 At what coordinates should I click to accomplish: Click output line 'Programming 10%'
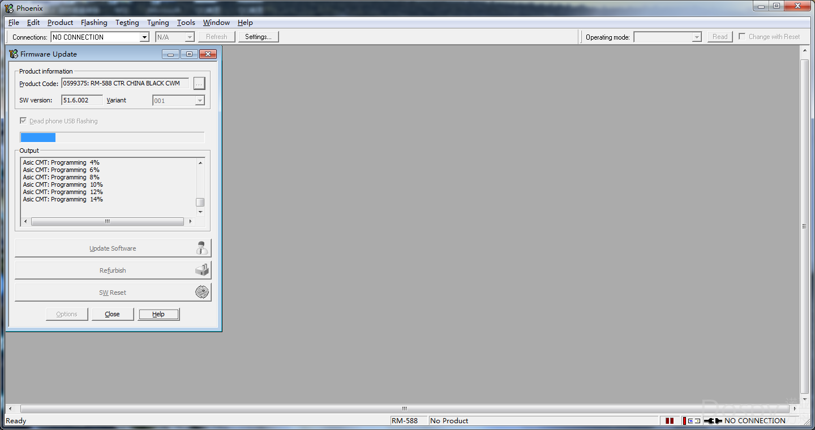click(x=63, y=184)
